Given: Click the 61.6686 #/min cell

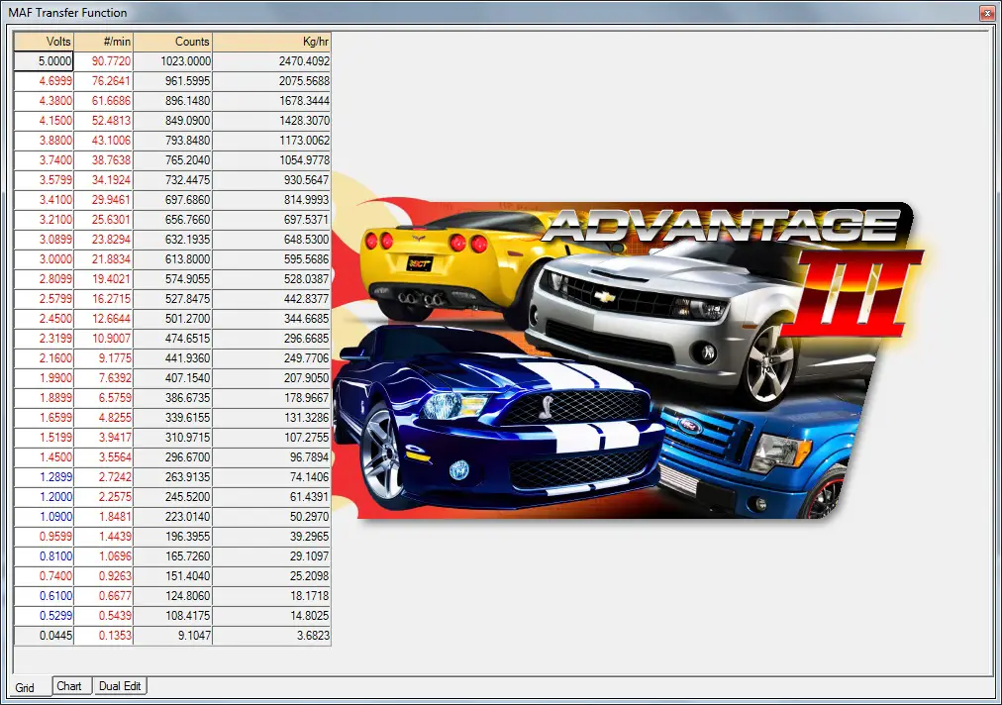Looking at the screenshot, I should (104, 101).
